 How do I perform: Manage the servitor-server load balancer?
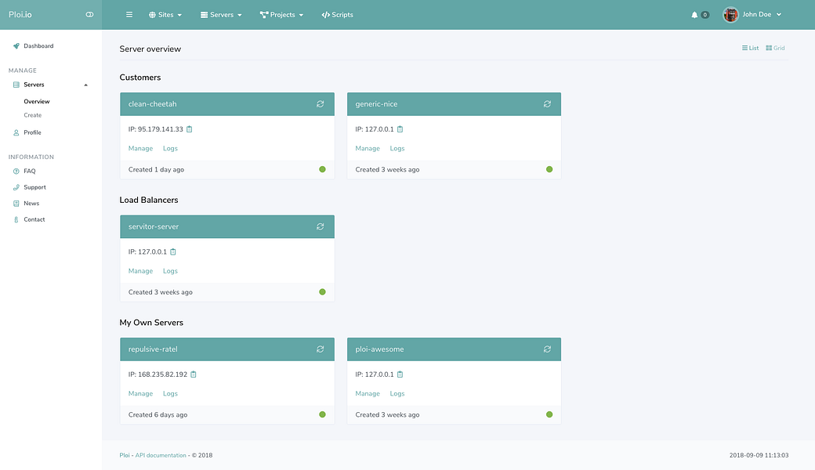tap(140, 270)
